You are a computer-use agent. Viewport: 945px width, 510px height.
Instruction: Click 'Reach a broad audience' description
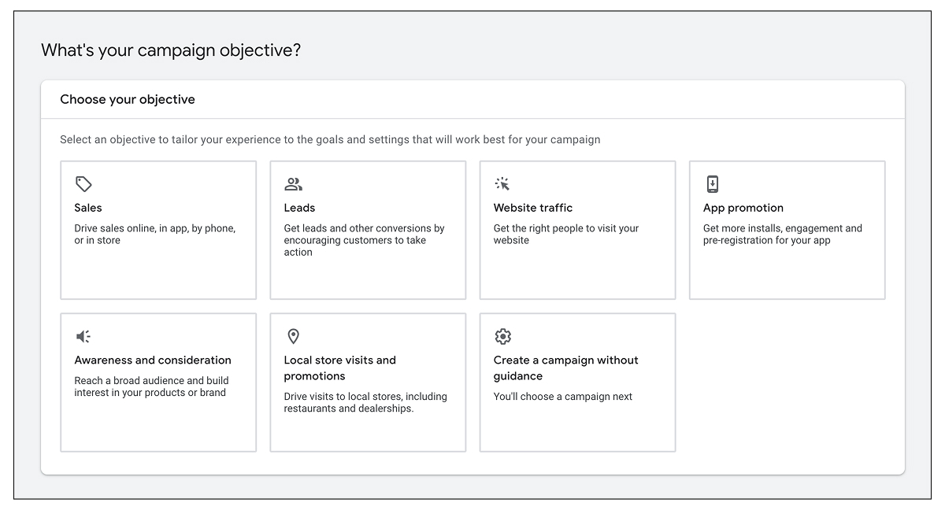[x=151, y=386]
